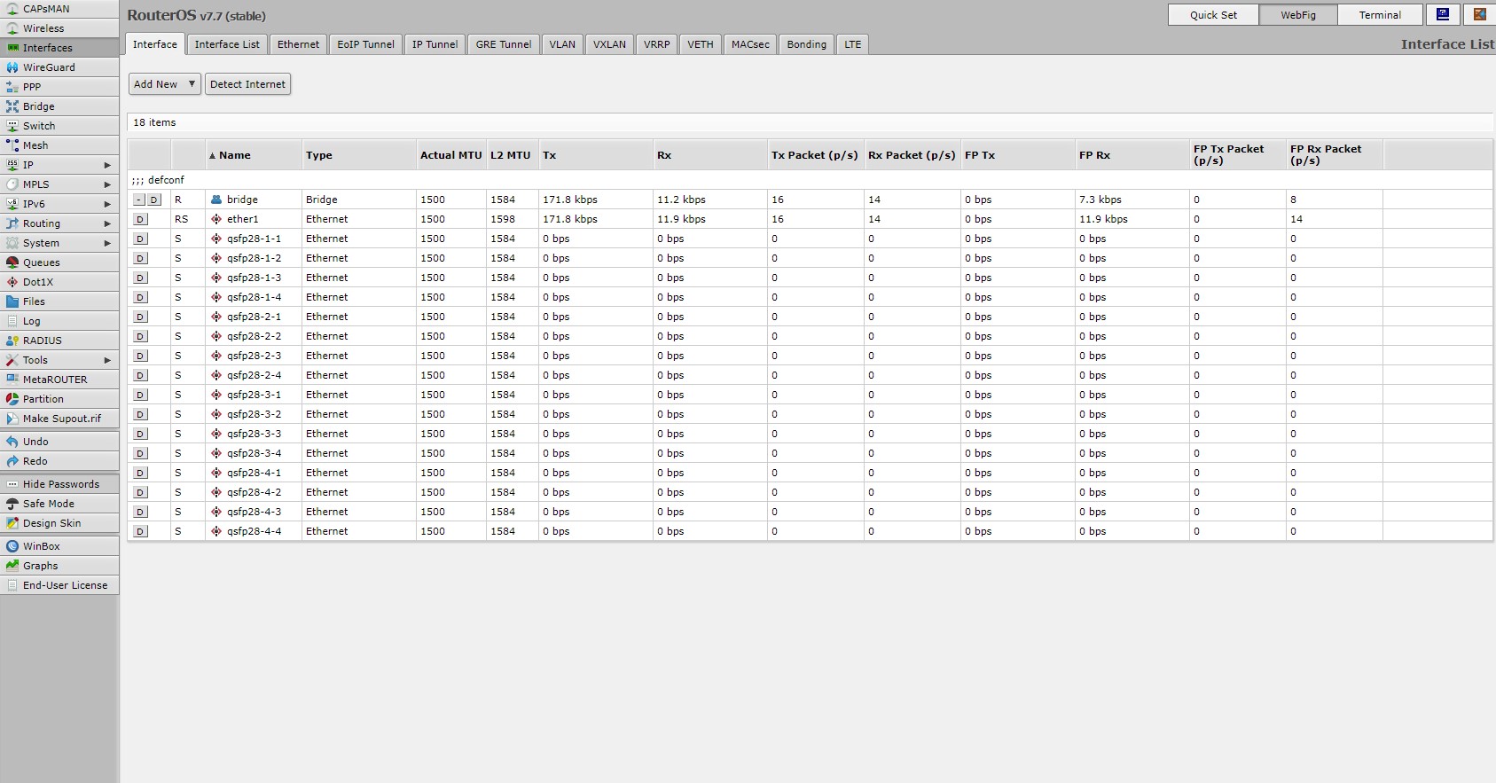Open the VLAN tab
Image resolution: width=1496 pixels, height=783 pixels.
point(562,44)
